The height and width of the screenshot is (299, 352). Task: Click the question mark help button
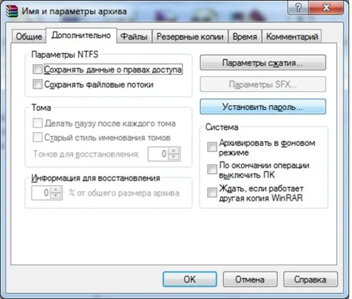[x=298, y=8]
